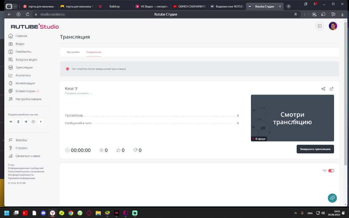
Task: Click Завершить трансляцию button
Action: click(315, 149)
